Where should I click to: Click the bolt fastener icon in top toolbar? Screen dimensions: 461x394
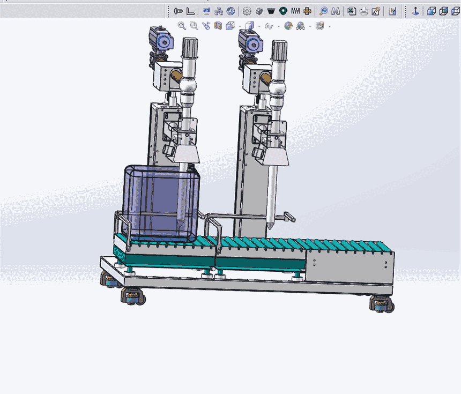click(178, 11)
